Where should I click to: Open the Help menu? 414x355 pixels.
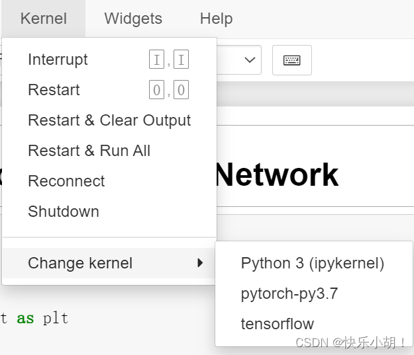pos(216,19)
